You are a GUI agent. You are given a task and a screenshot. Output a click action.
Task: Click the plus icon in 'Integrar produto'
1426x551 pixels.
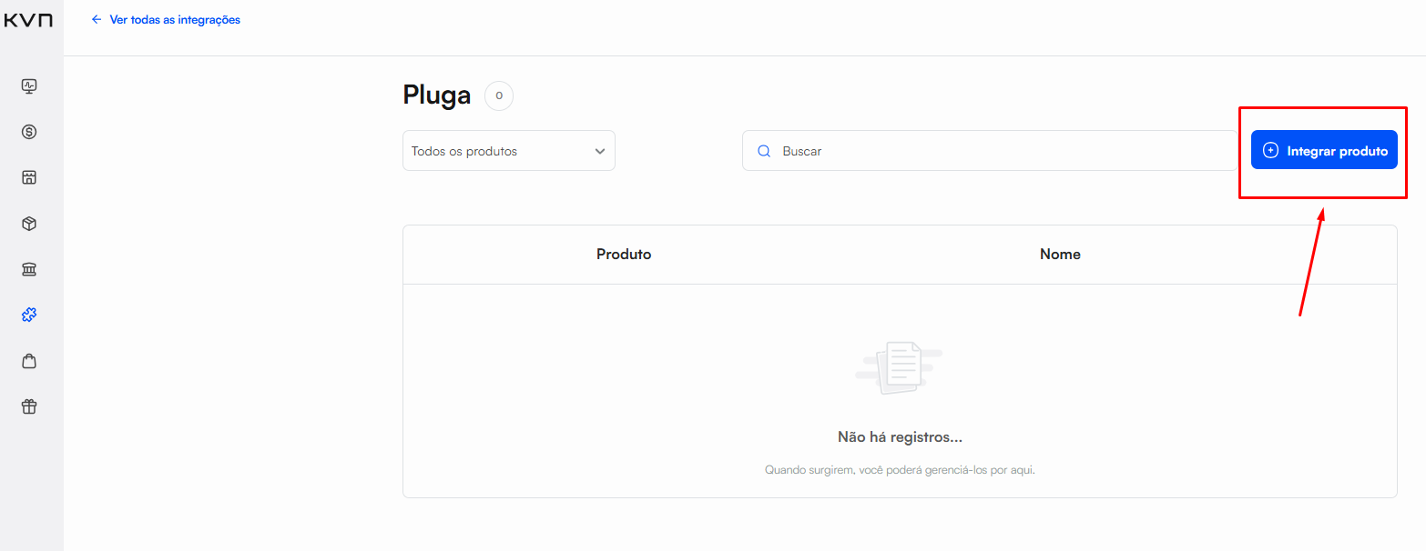point(1270,151)
